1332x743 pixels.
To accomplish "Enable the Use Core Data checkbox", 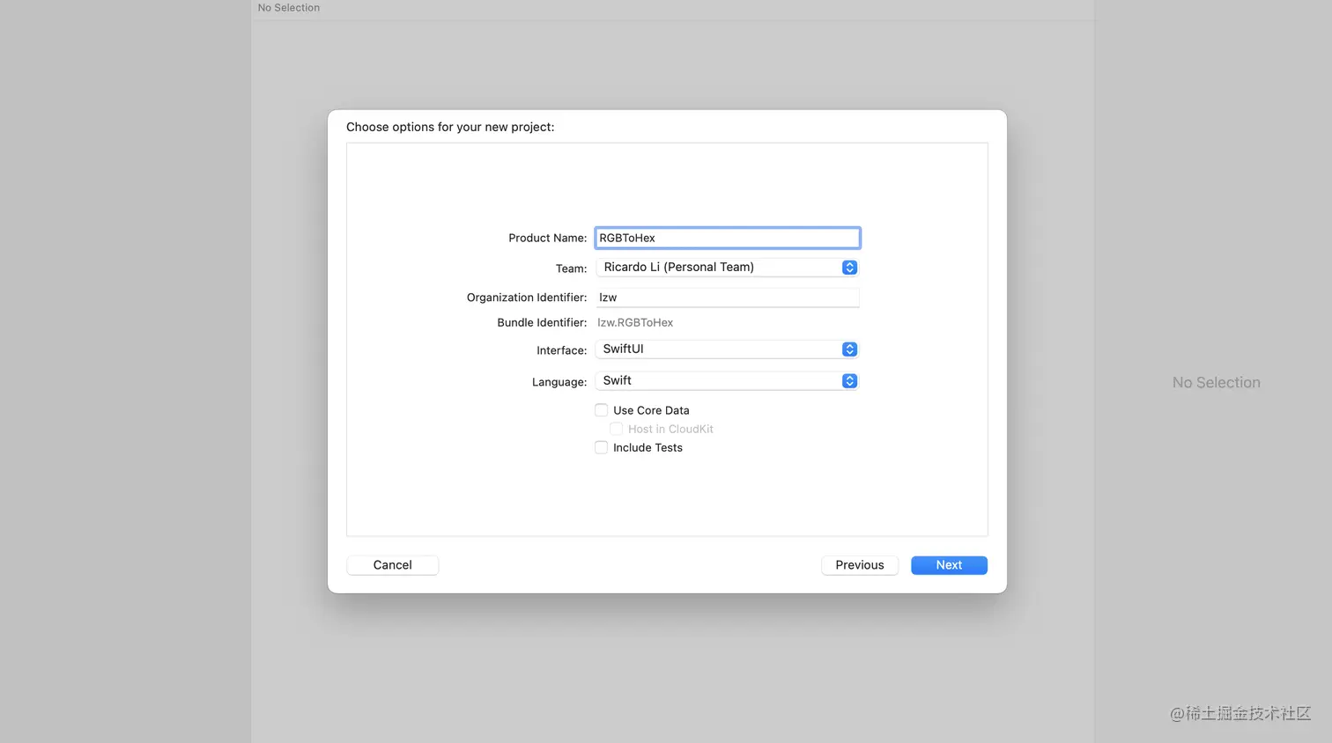I will 602,410.
